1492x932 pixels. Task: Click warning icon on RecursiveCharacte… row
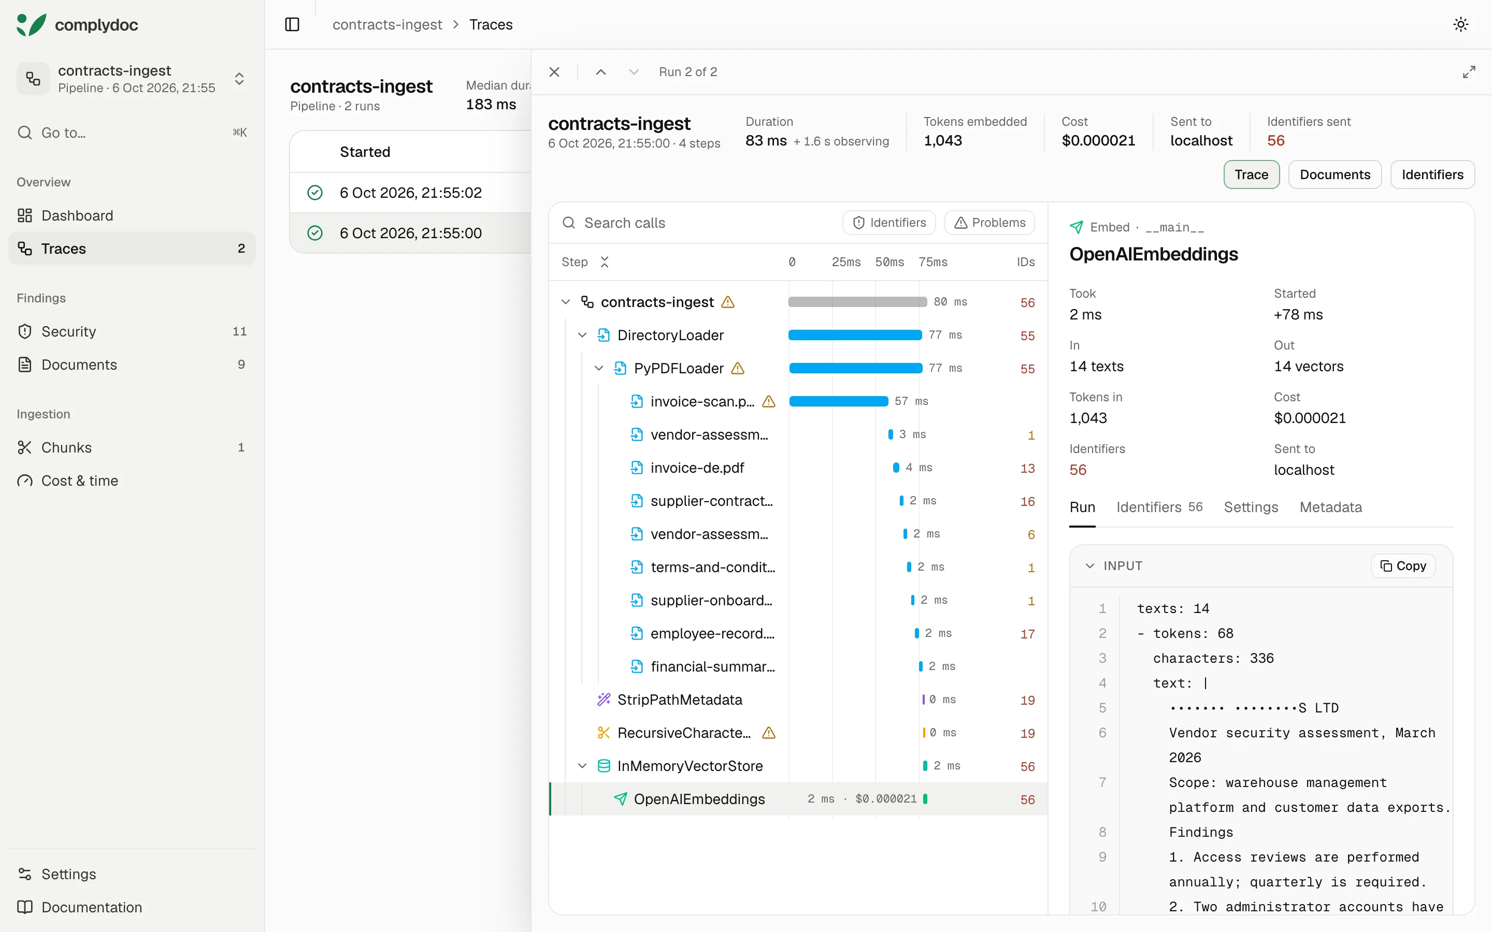769,733
